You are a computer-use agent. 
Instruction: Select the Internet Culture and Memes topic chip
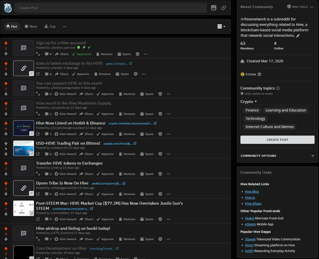pyautogui.click(x=270, y=127)
